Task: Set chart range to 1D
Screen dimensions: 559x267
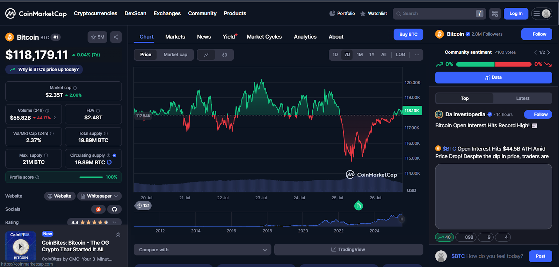Action: pos(335,55)
